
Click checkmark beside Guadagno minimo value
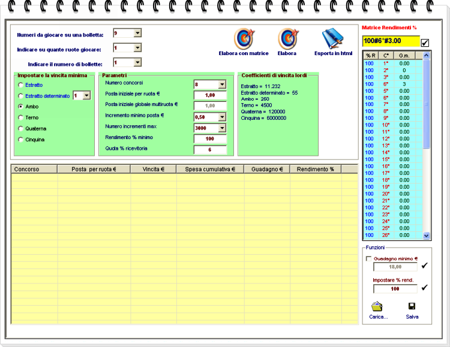pos(425,266)
